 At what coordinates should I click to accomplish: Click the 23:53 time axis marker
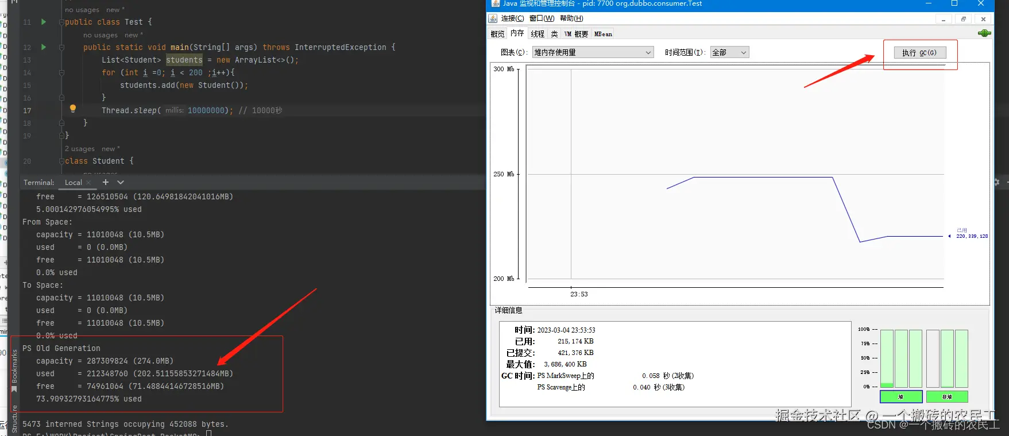(x=579, y=294)
